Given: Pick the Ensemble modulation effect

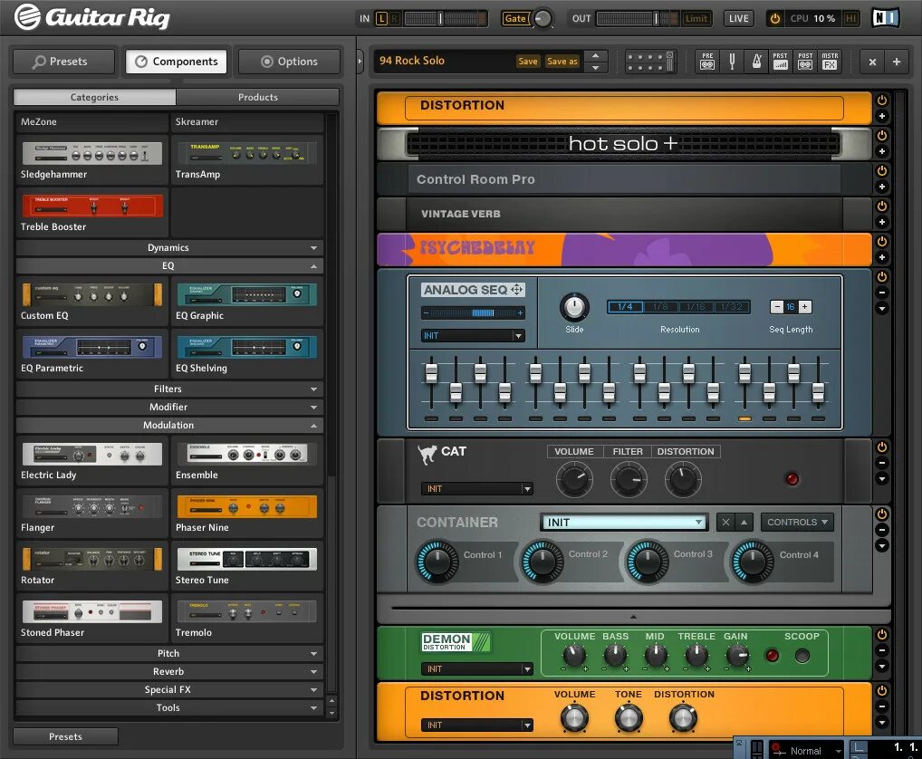Looking at the screenshot, I should coord(246,454).
